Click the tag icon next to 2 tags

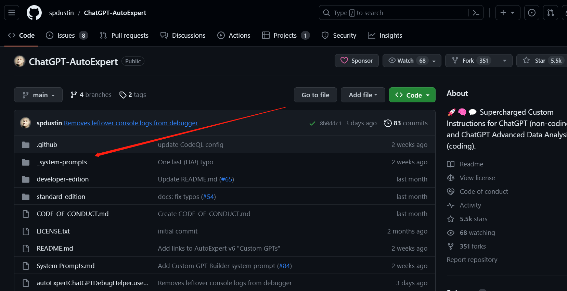[x=123, y=95]
